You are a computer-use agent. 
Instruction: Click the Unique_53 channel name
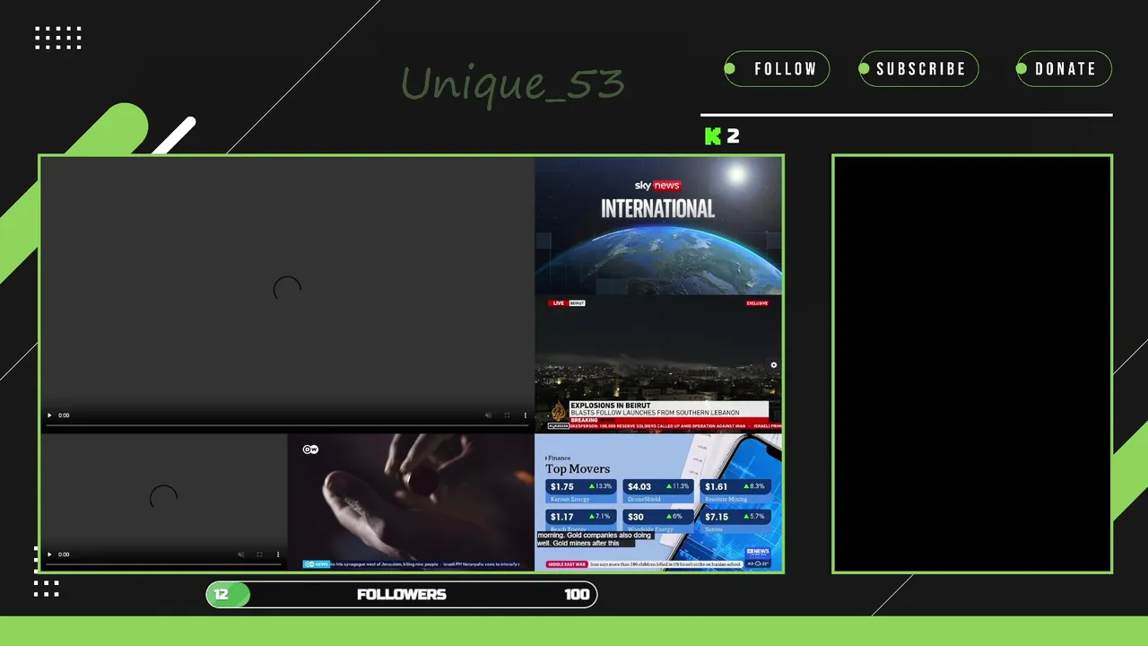tap(512, 84)
